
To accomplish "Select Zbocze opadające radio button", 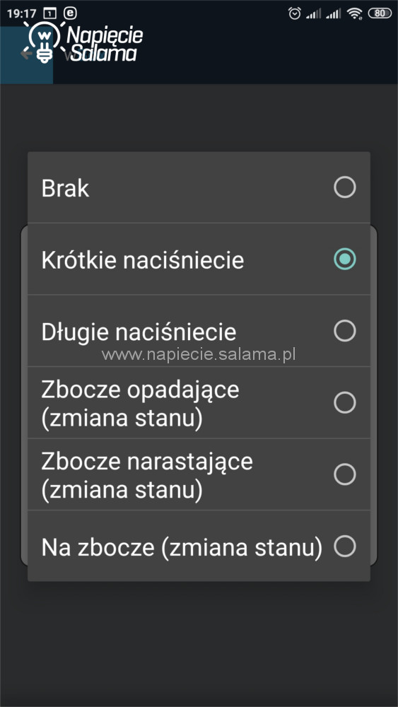I will pyautogui.click(x=345, y=402).
